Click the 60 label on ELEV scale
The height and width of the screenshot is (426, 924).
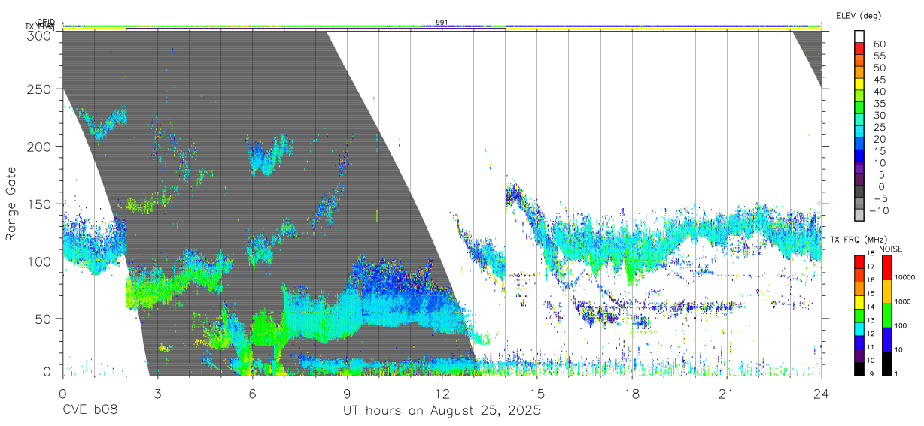pyautogui.click(x=879, y=44)
